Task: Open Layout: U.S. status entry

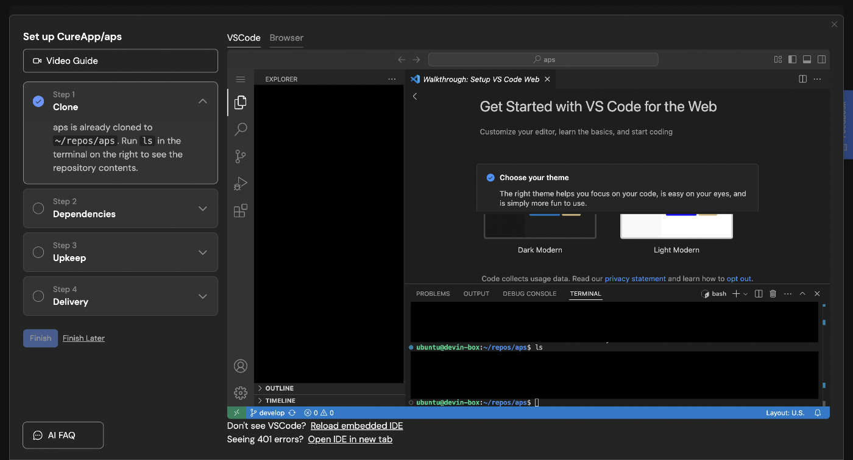Action: coord(785,413)
